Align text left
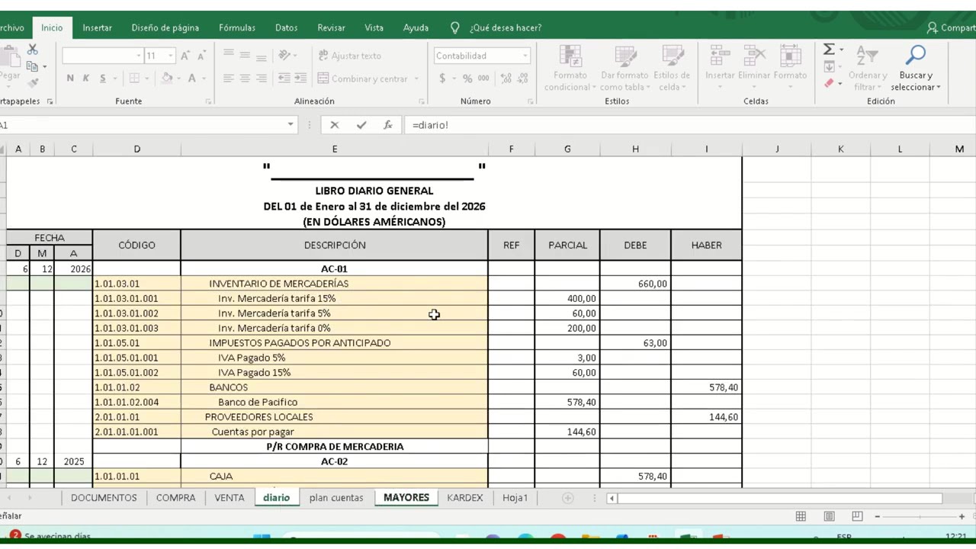This screenshot has width=976, height=549. 228,79
